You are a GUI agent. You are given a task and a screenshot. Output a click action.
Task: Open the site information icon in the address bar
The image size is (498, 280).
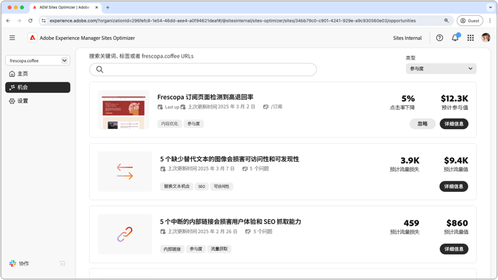(44, 21)
